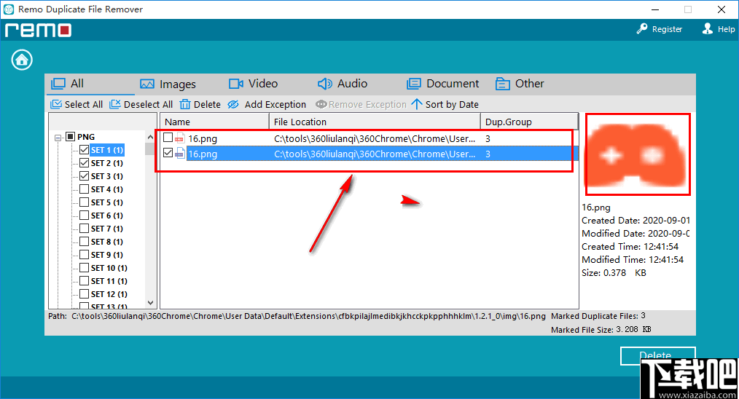
Task: Sort by the Dup.Group column header
Action: click(x=529, y=122)
